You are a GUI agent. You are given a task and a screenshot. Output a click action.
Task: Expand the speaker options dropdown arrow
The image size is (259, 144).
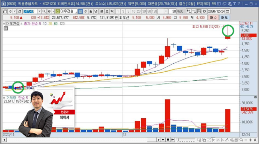(x=53, y=11)
